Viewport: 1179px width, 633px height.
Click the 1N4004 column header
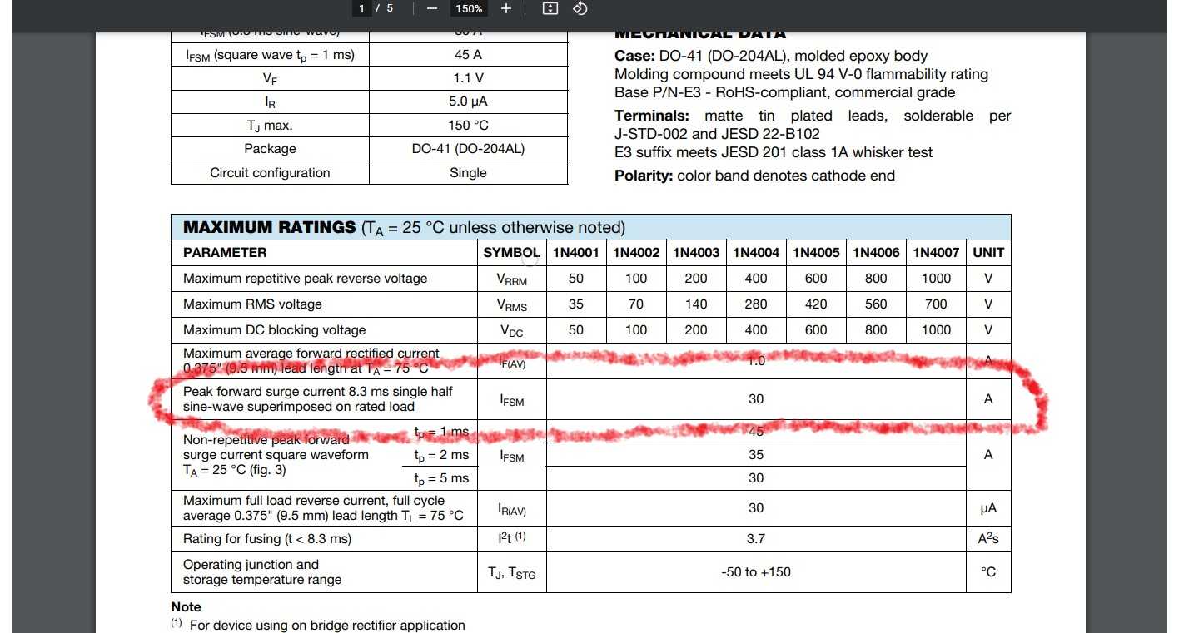click(x=756, y=252)
